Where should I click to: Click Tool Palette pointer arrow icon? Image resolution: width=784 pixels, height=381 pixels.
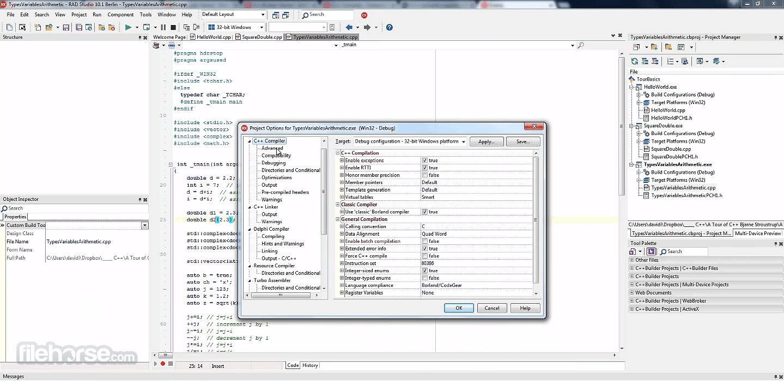(651, 251)
